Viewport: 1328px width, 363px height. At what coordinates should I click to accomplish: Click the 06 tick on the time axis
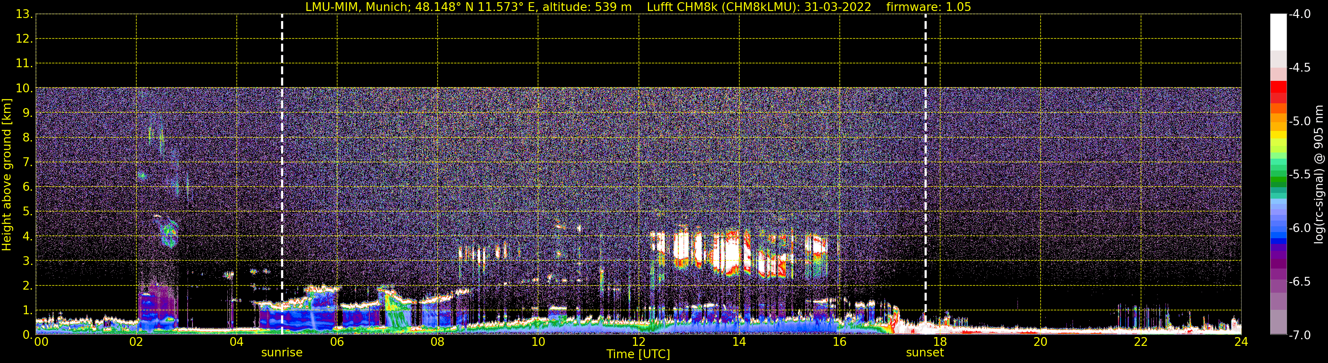point(337,342)
